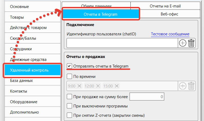Click the add time plus icon
204x121 pixels.
click(183, 86)
